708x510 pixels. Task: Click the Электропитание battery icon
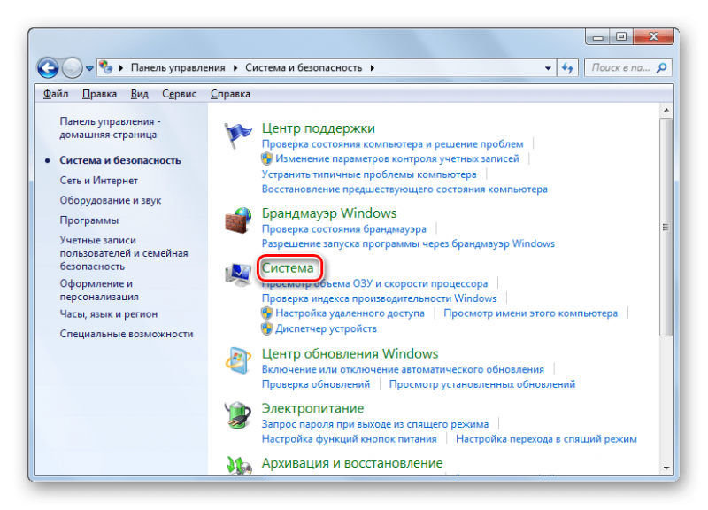238,415
